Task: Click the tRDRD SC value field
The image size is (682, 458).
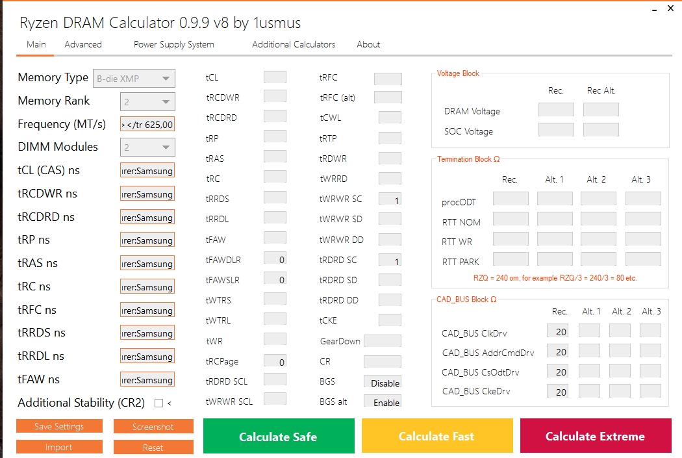Action: (390, 260)
